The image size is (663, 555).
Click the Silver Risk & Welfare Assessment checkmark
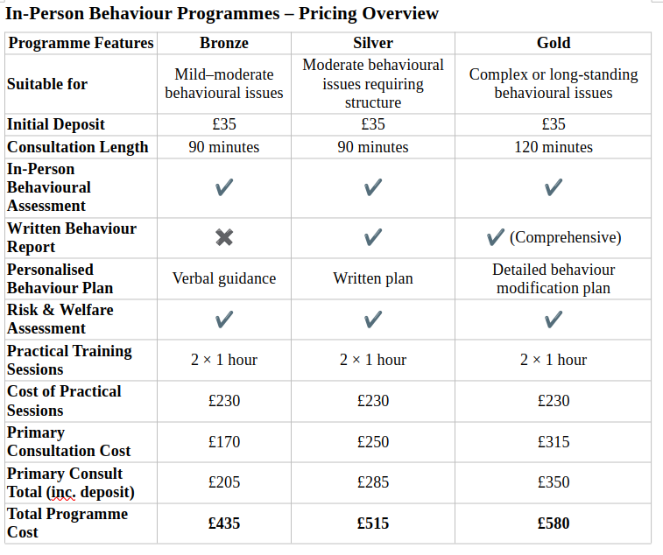click(373, 320)
